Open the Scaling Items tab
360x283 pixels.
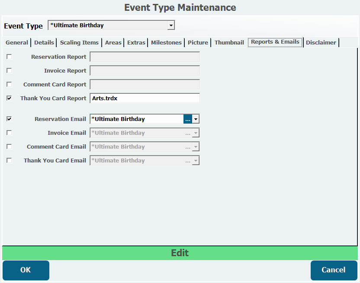[x=80, y=42]
